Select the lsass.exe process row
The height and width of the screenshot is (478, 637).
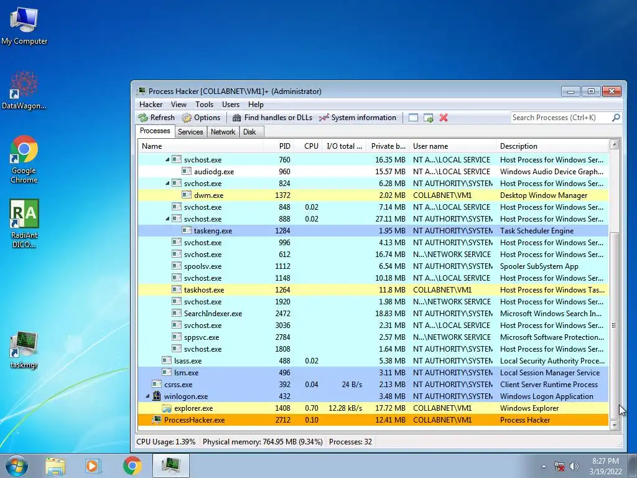[x=373, y=360]
